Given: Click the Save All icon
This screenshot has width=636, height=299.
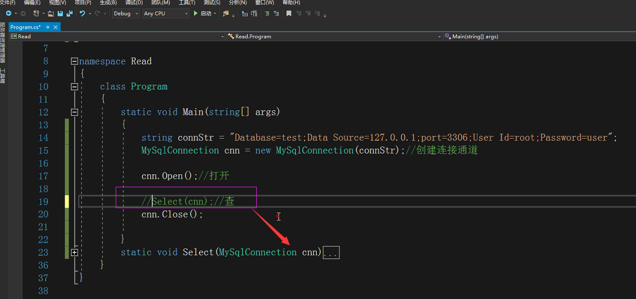Looking at the screenshot, I should pos(70,13).
